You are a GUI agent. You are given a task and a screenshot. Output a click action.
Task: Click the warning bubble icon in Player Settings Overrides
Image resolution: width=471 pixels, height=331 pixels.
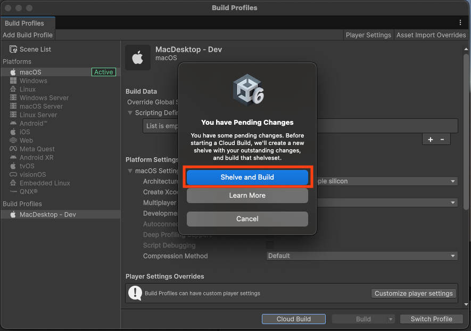135,293
